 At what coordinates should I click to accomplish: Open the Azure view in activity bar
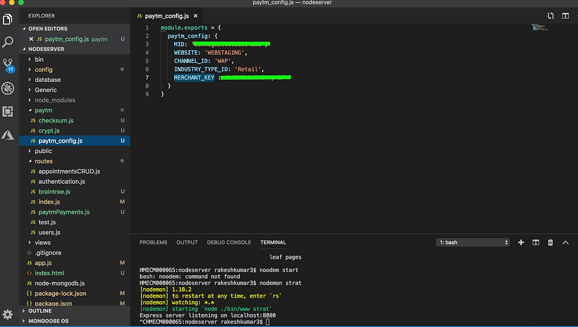pos(8,135)
